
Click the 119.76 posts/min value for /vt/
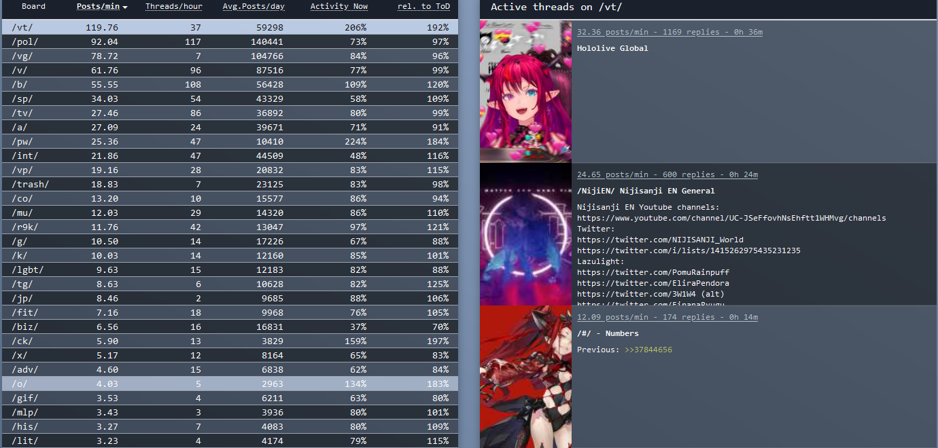tap(102, 28)
